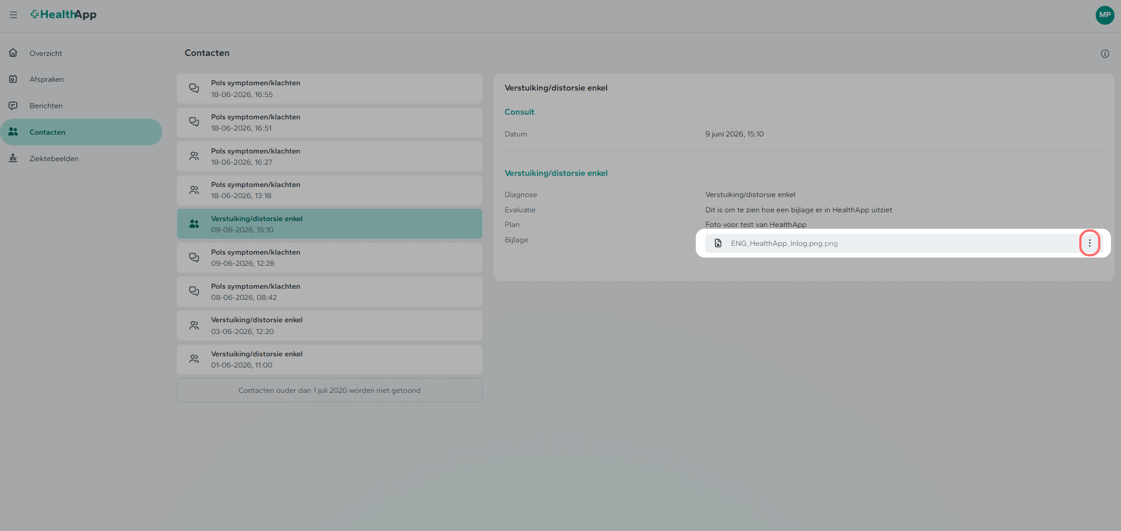1121x531 pixels.
Task: Open attachment ENG_HealthApp_Inlog.png.png
Action: coord(784,243)
